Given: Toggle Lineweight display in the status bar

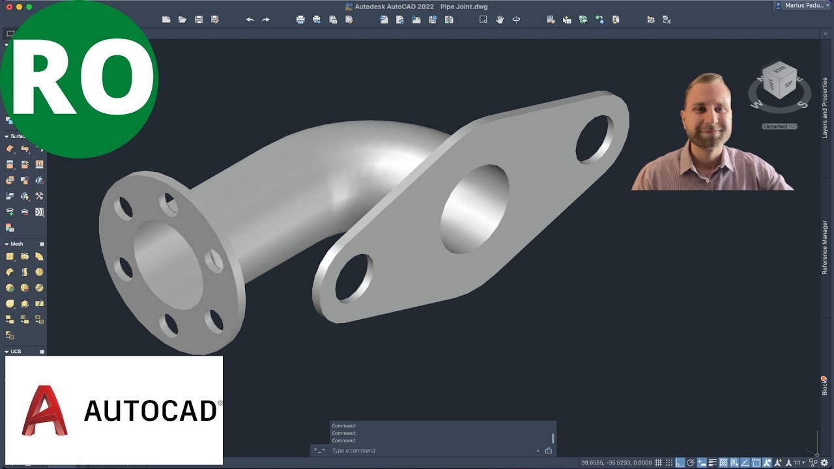Looking at the screenshot, I should (x=713, y=462).
